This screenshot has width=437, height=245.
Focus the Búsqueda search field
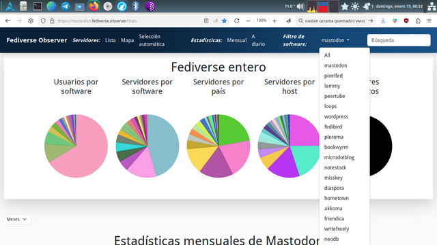399,40
